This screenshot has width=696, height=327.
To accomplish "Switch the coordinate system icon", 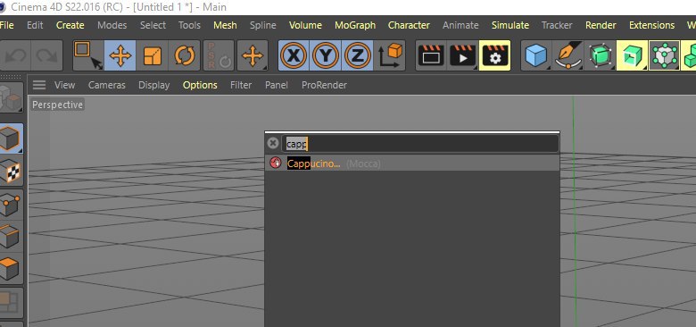I will [389, 56].
